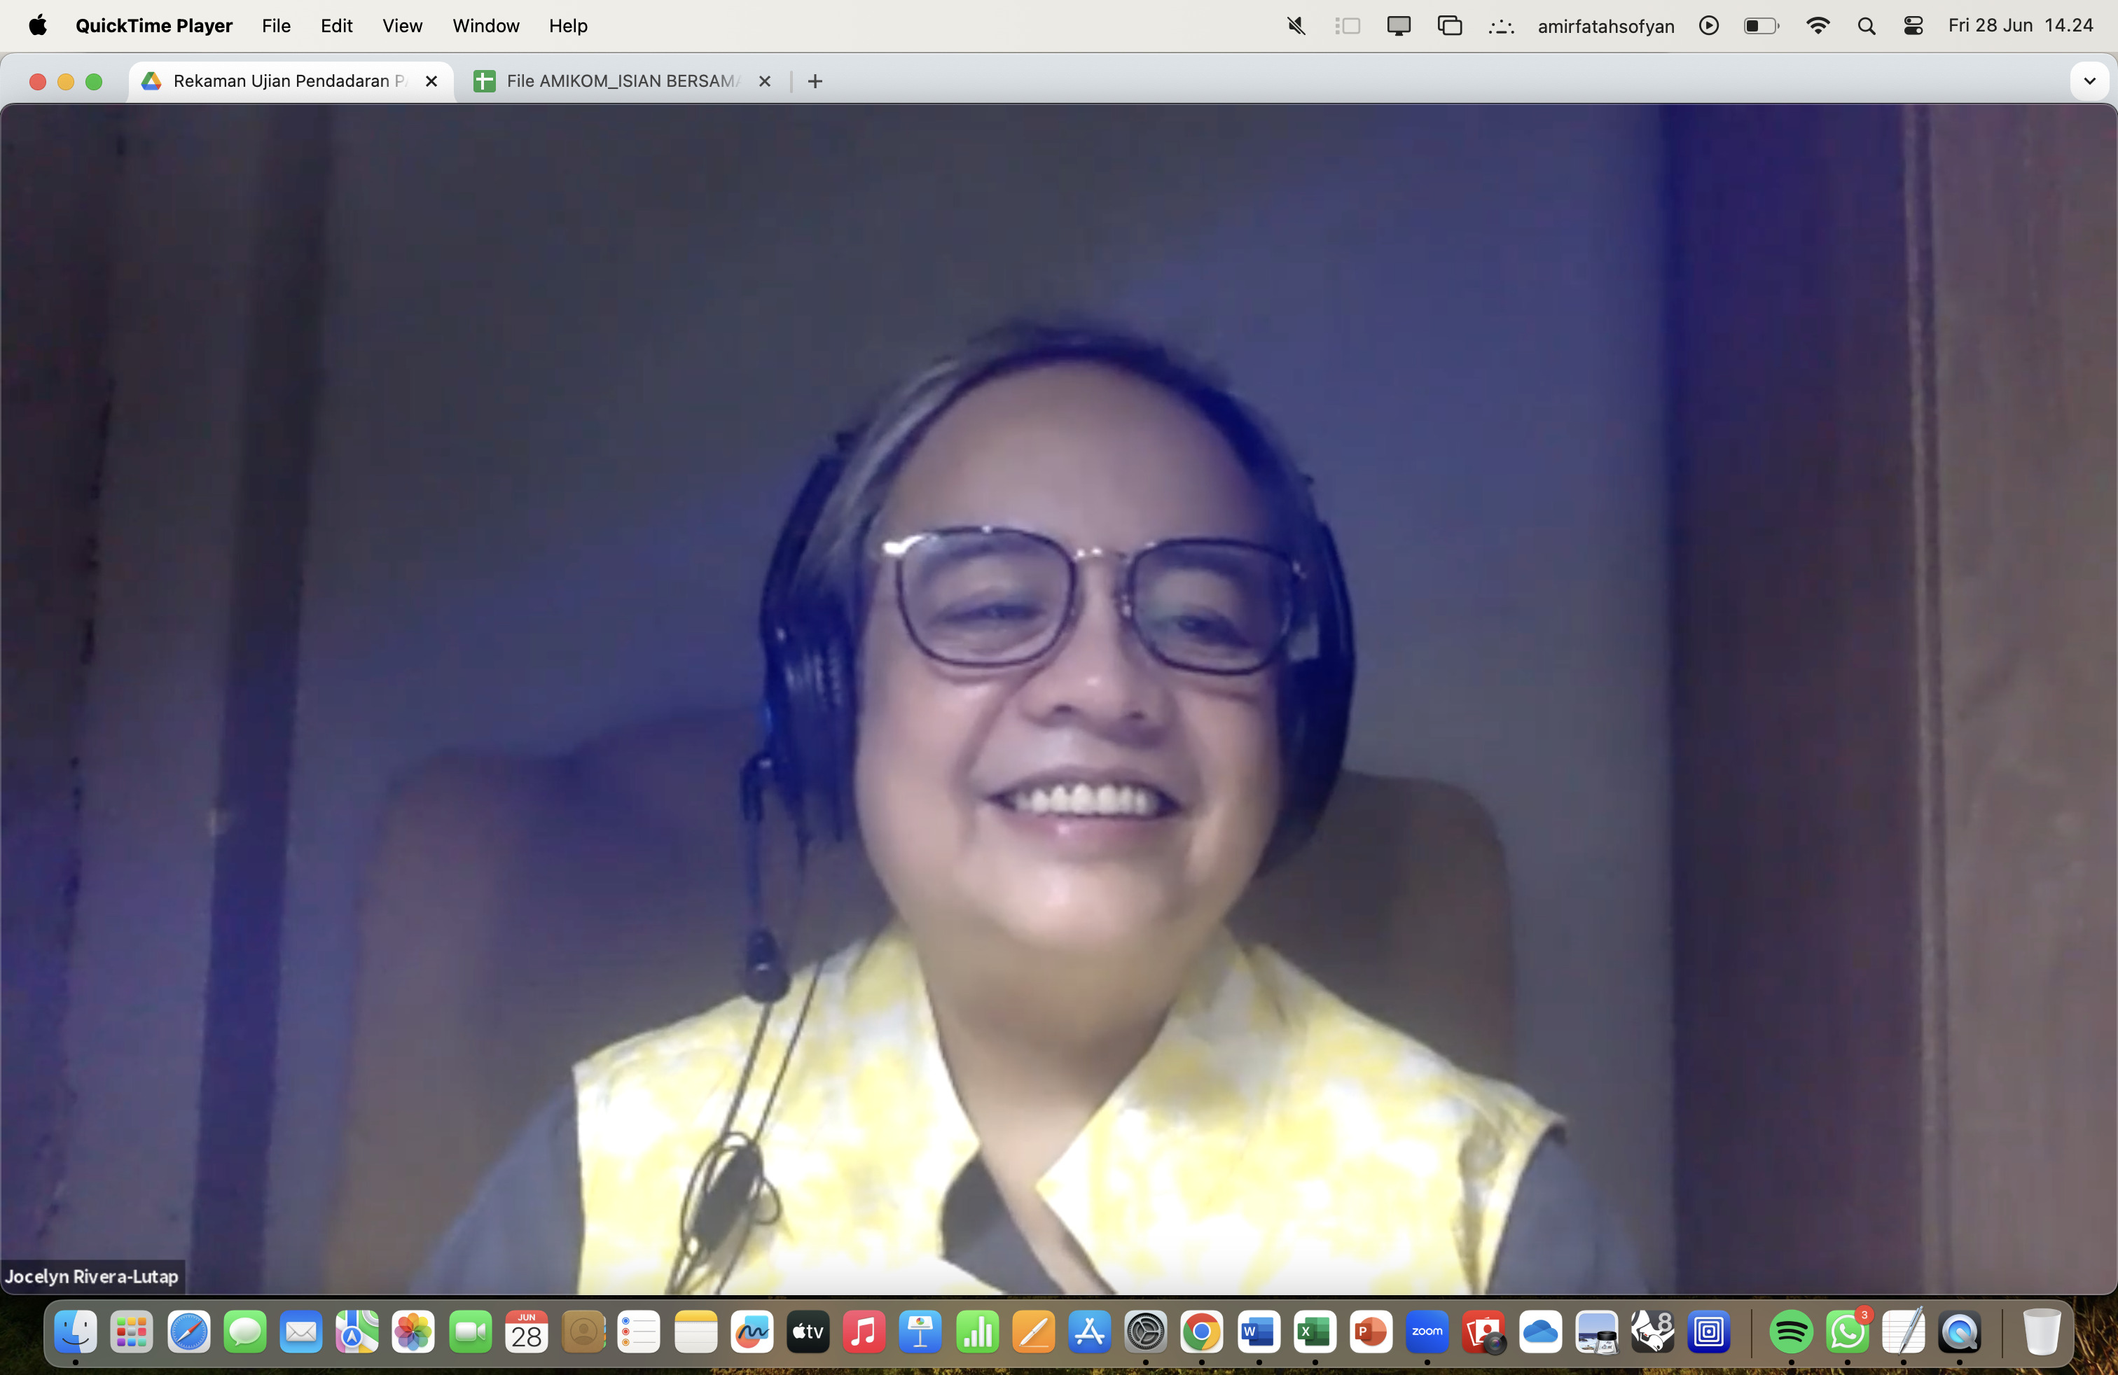
Task: Add a new tab with plus button
Action: (x=815, y=81)
